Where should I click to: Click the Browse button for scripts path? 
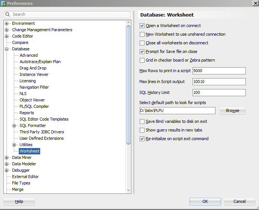point(233,110)
